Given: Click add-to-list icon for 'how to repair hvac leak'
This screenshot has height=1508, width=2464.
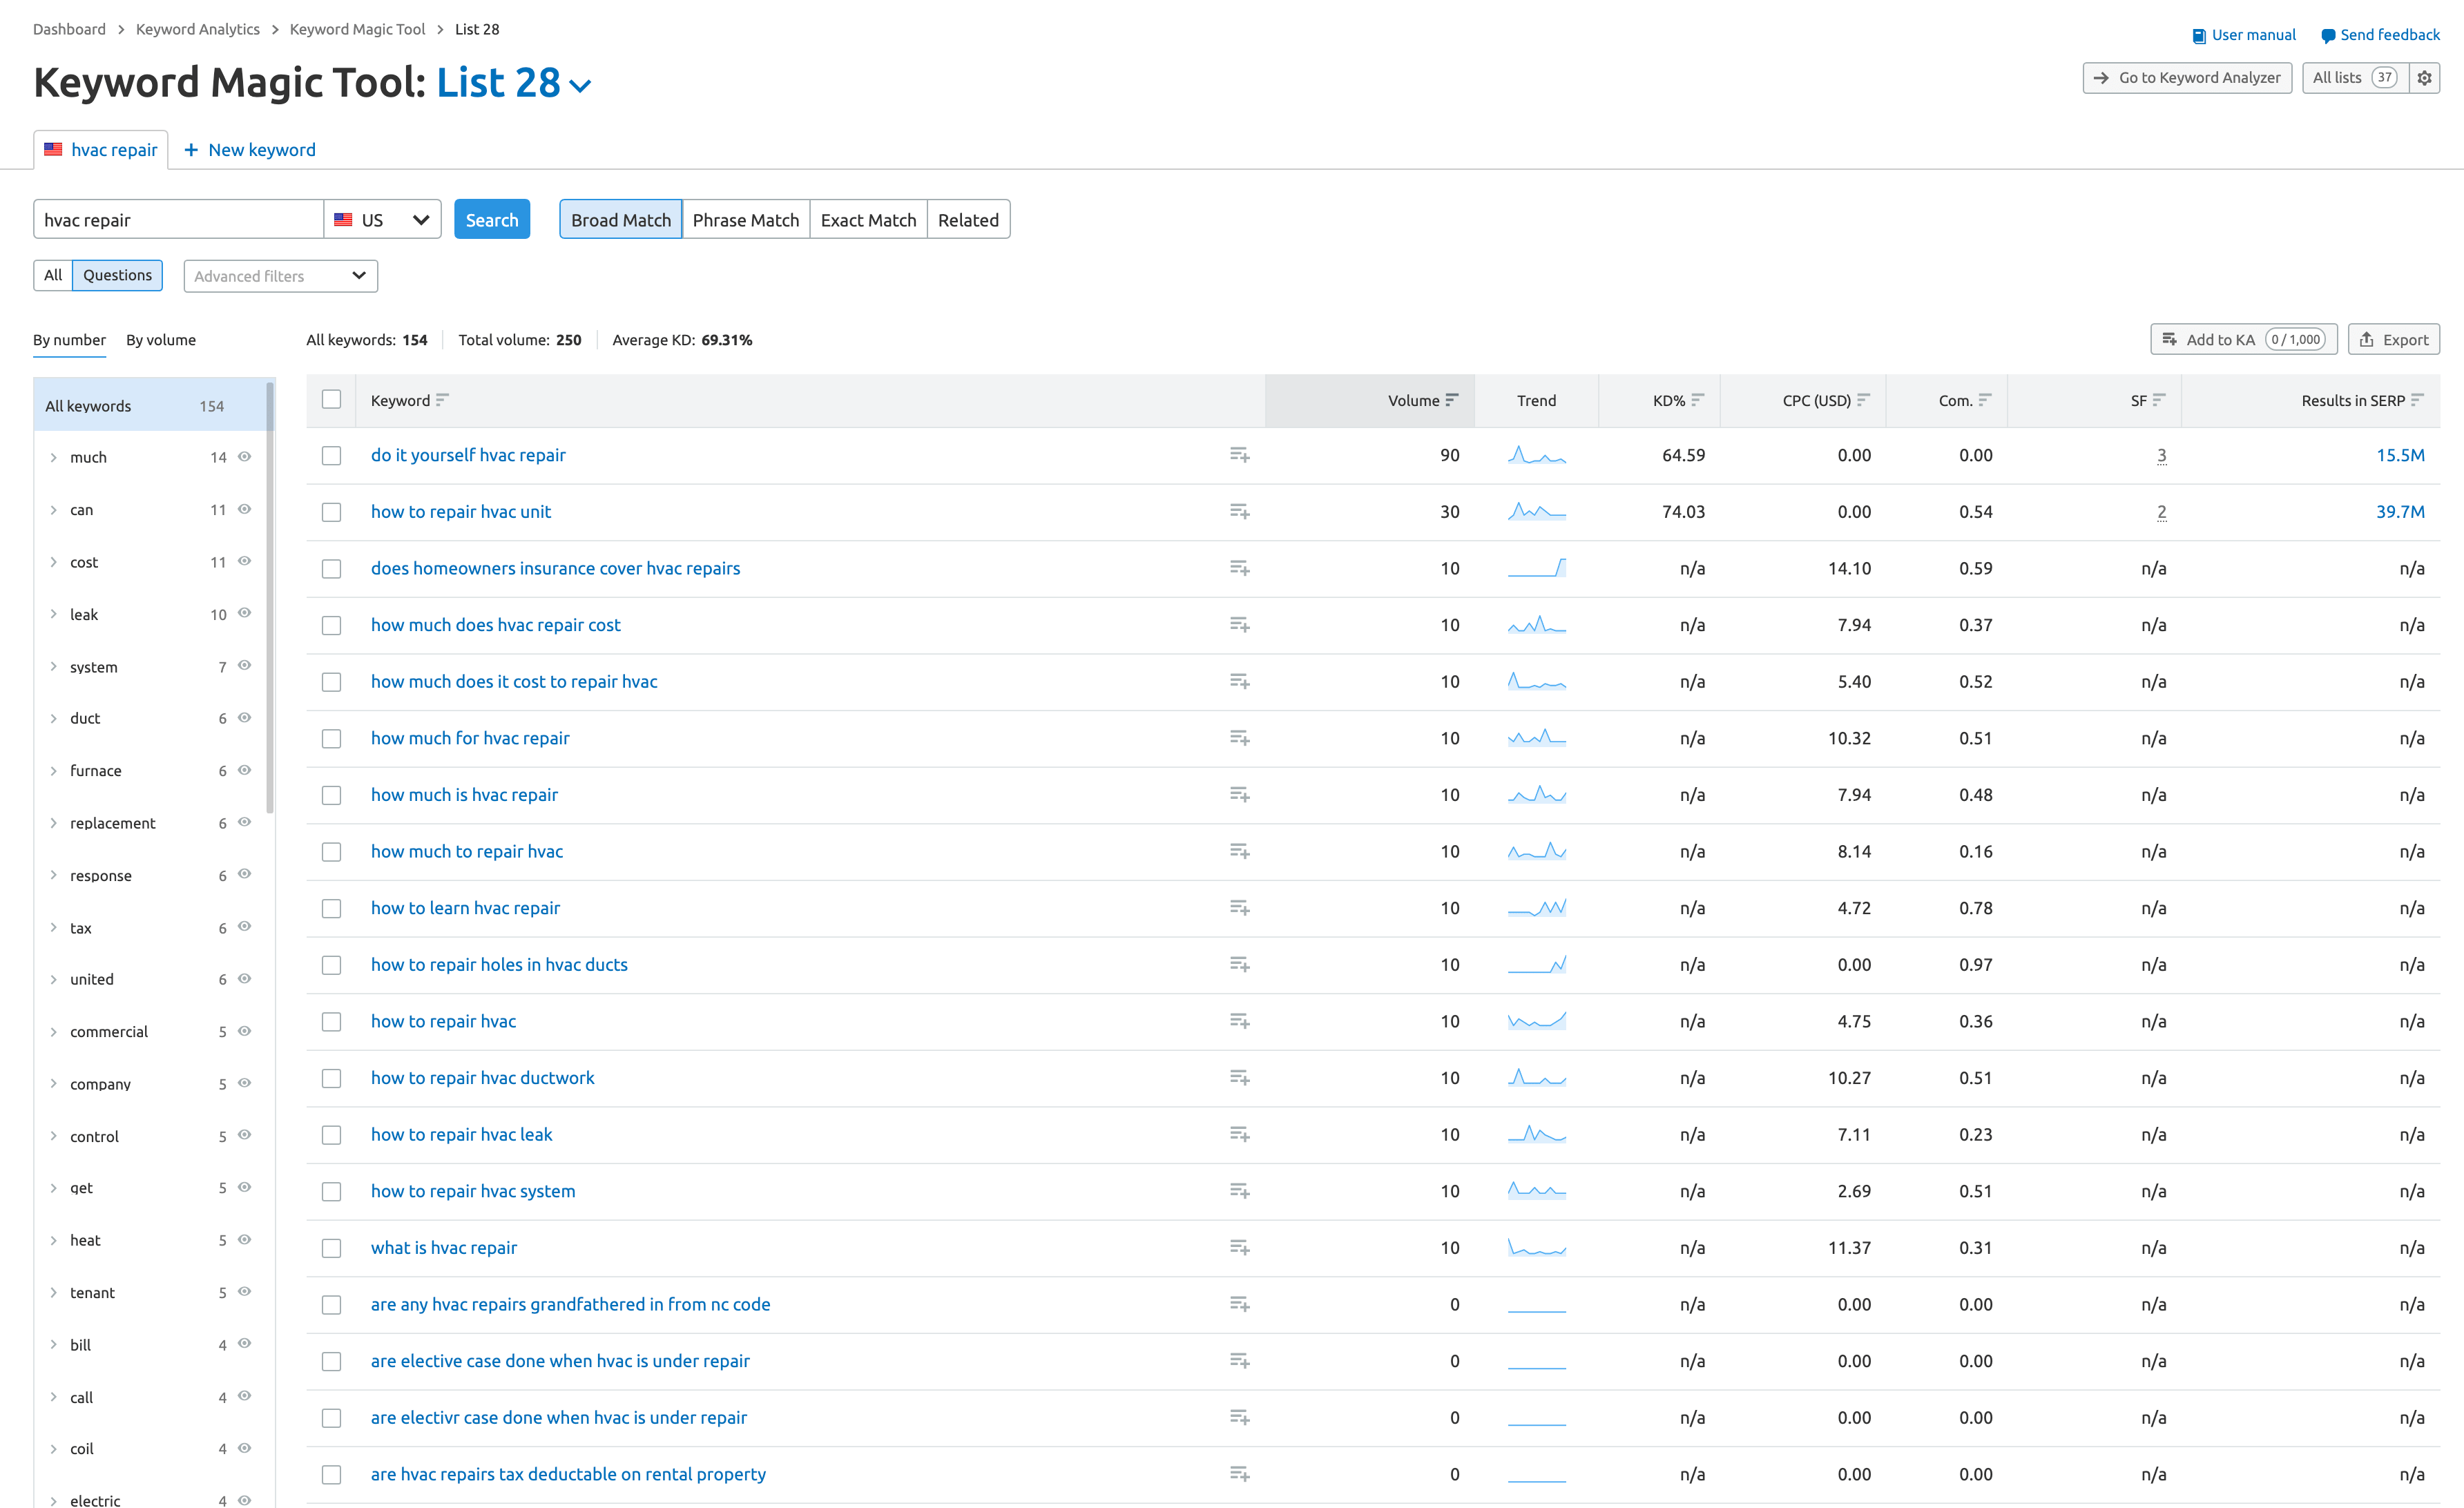Looking at the screenshot, I should coord(1239,1135).
